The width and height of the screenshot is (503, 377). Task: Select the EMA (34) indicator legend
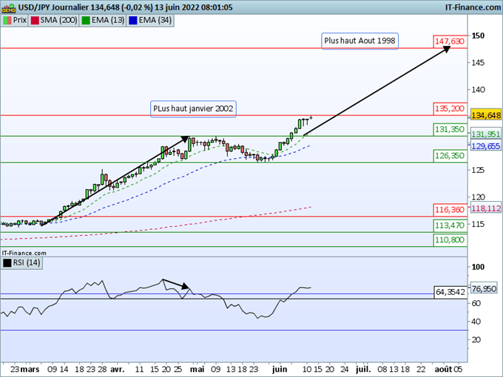(x=150, y=20)
